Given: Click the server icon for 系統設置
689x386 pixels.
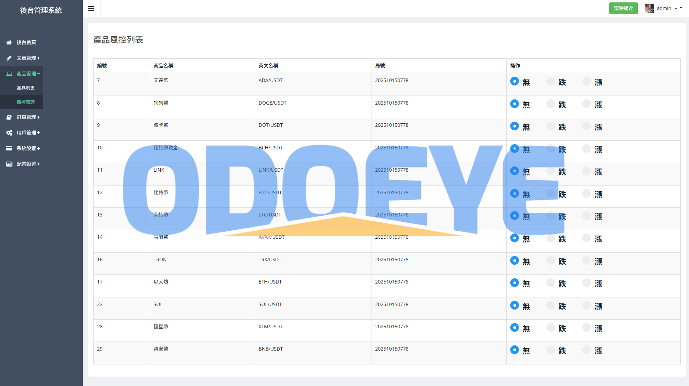Looking at the screenshot, I should click(x=9, y=148).
